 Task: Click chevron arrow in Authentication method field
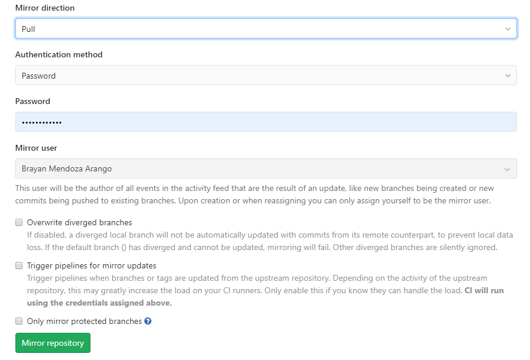coord(508,76)
